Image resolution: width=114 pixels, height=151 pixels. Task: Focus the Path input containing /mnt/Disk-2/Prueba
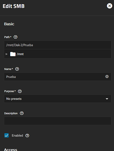click(58, 45)
